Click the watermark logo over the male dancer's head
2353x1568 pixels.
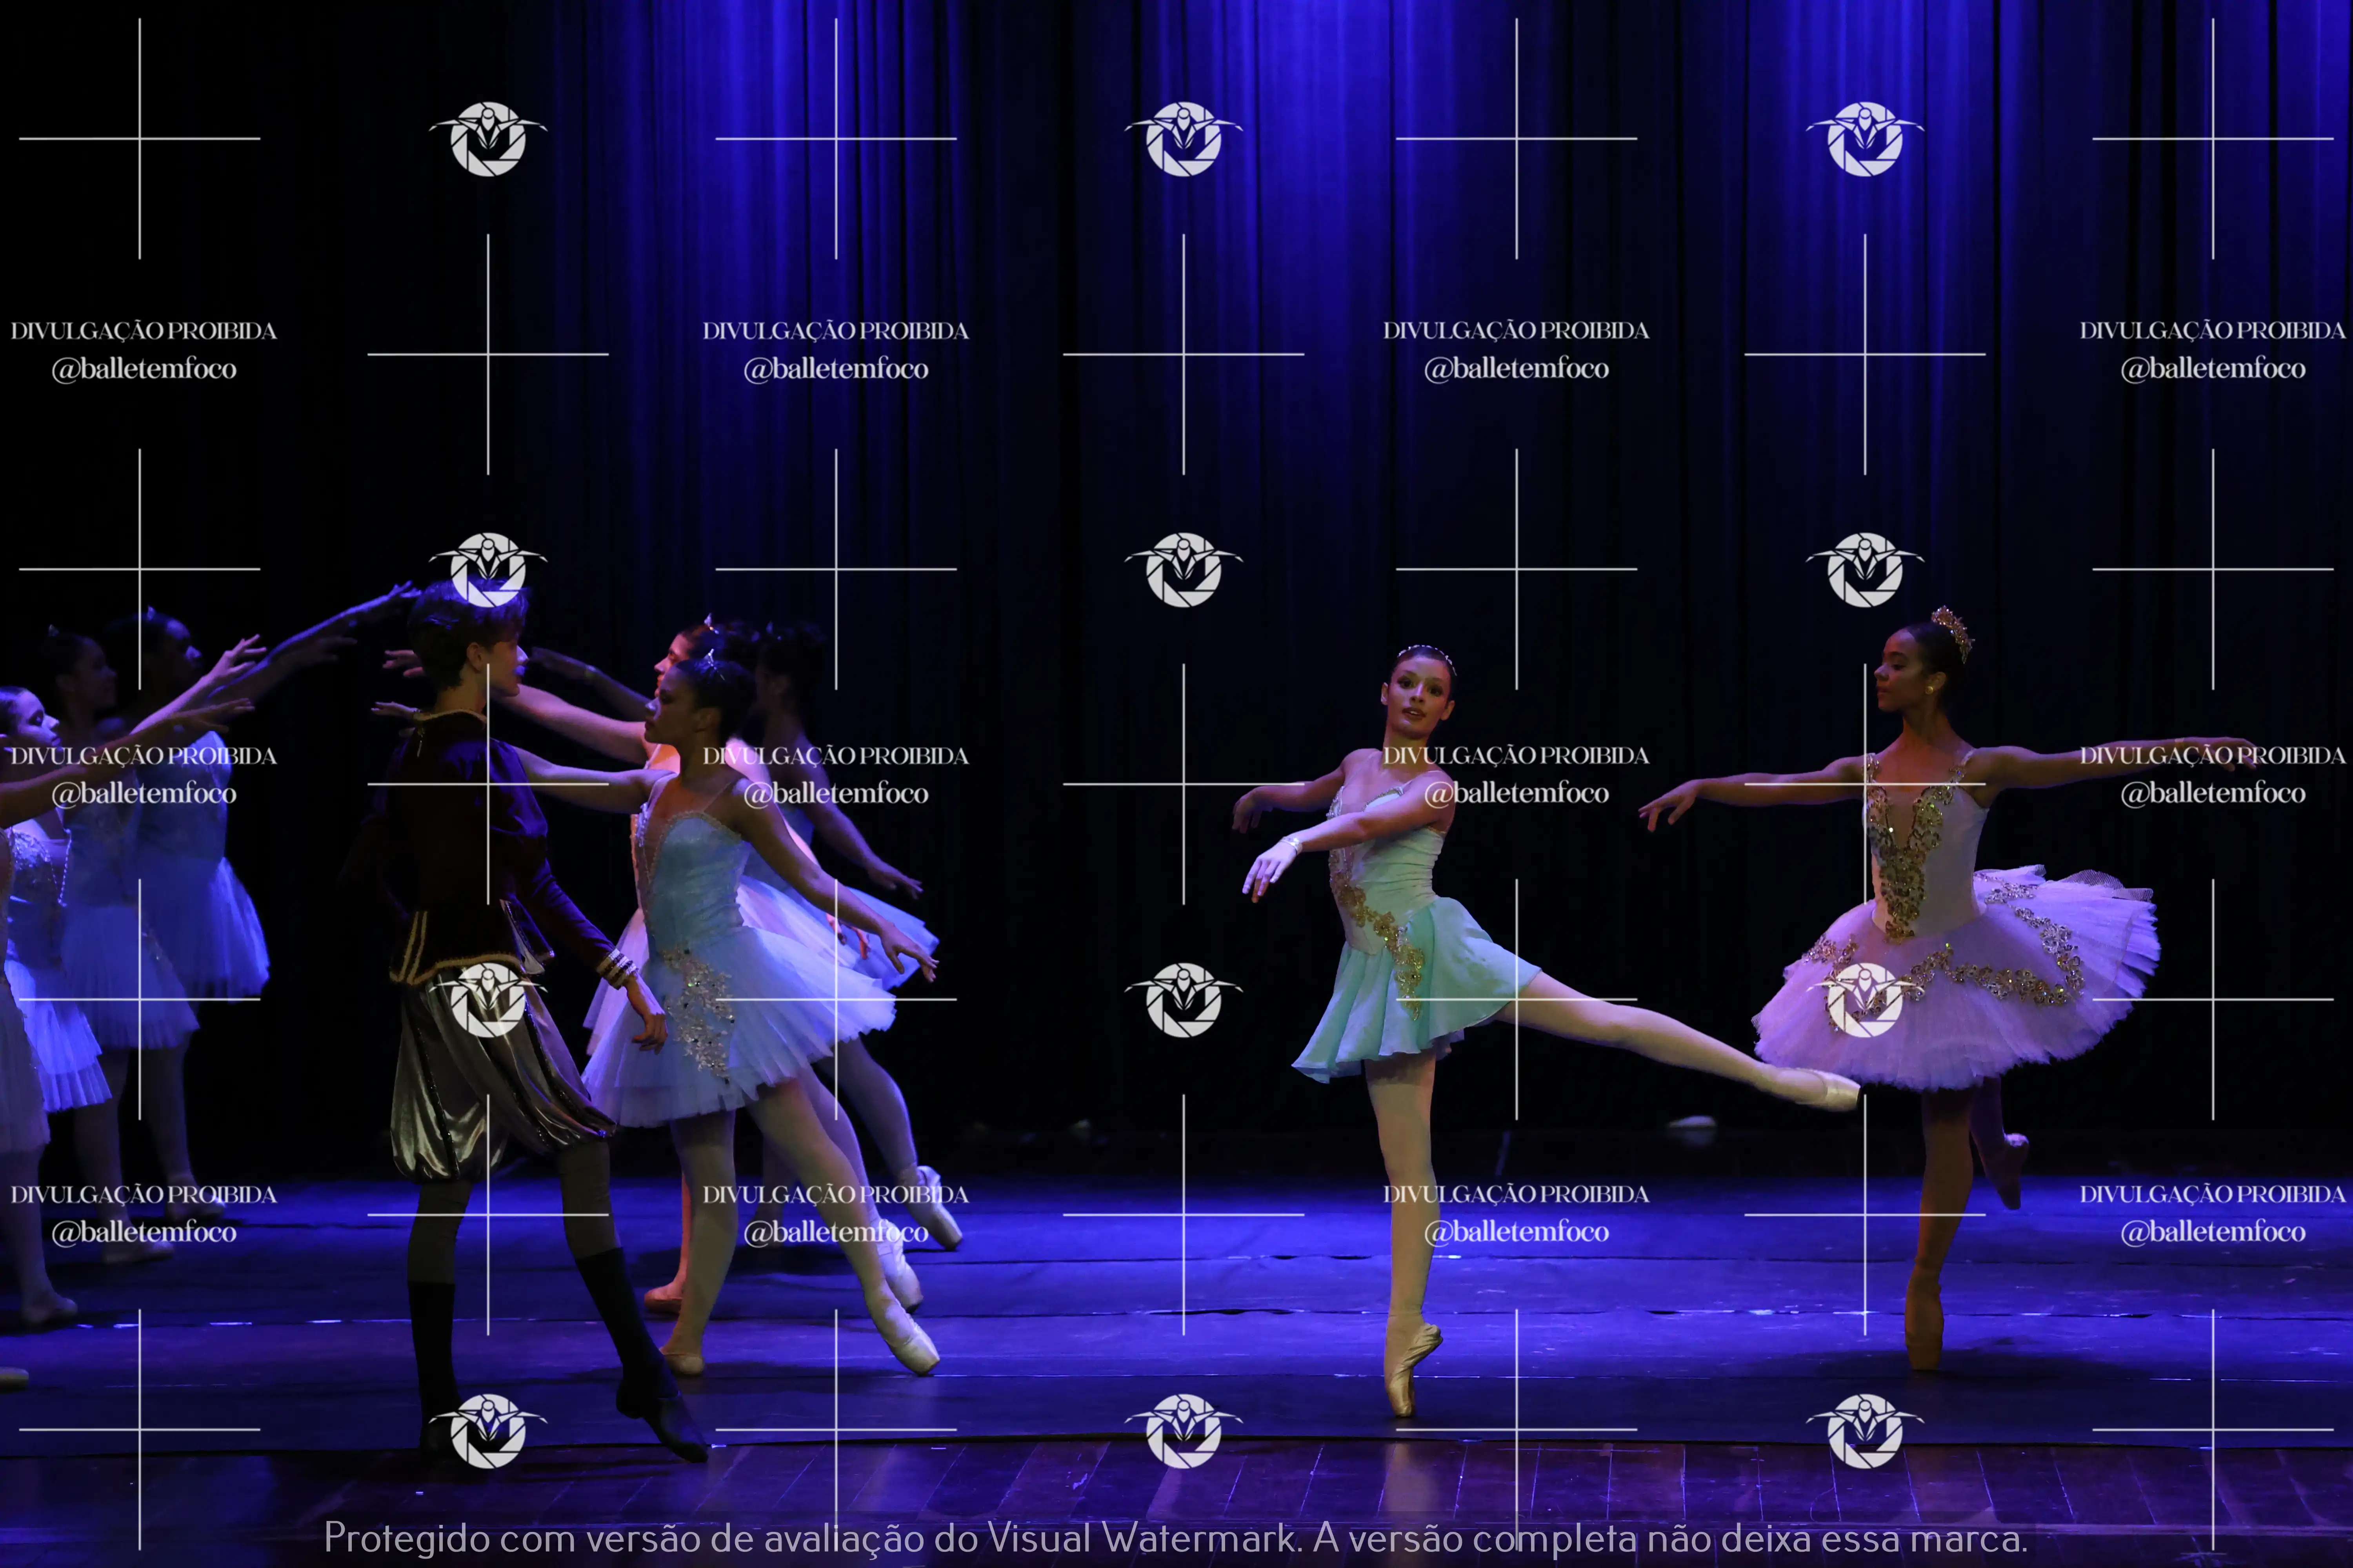(x=488, y=569)
